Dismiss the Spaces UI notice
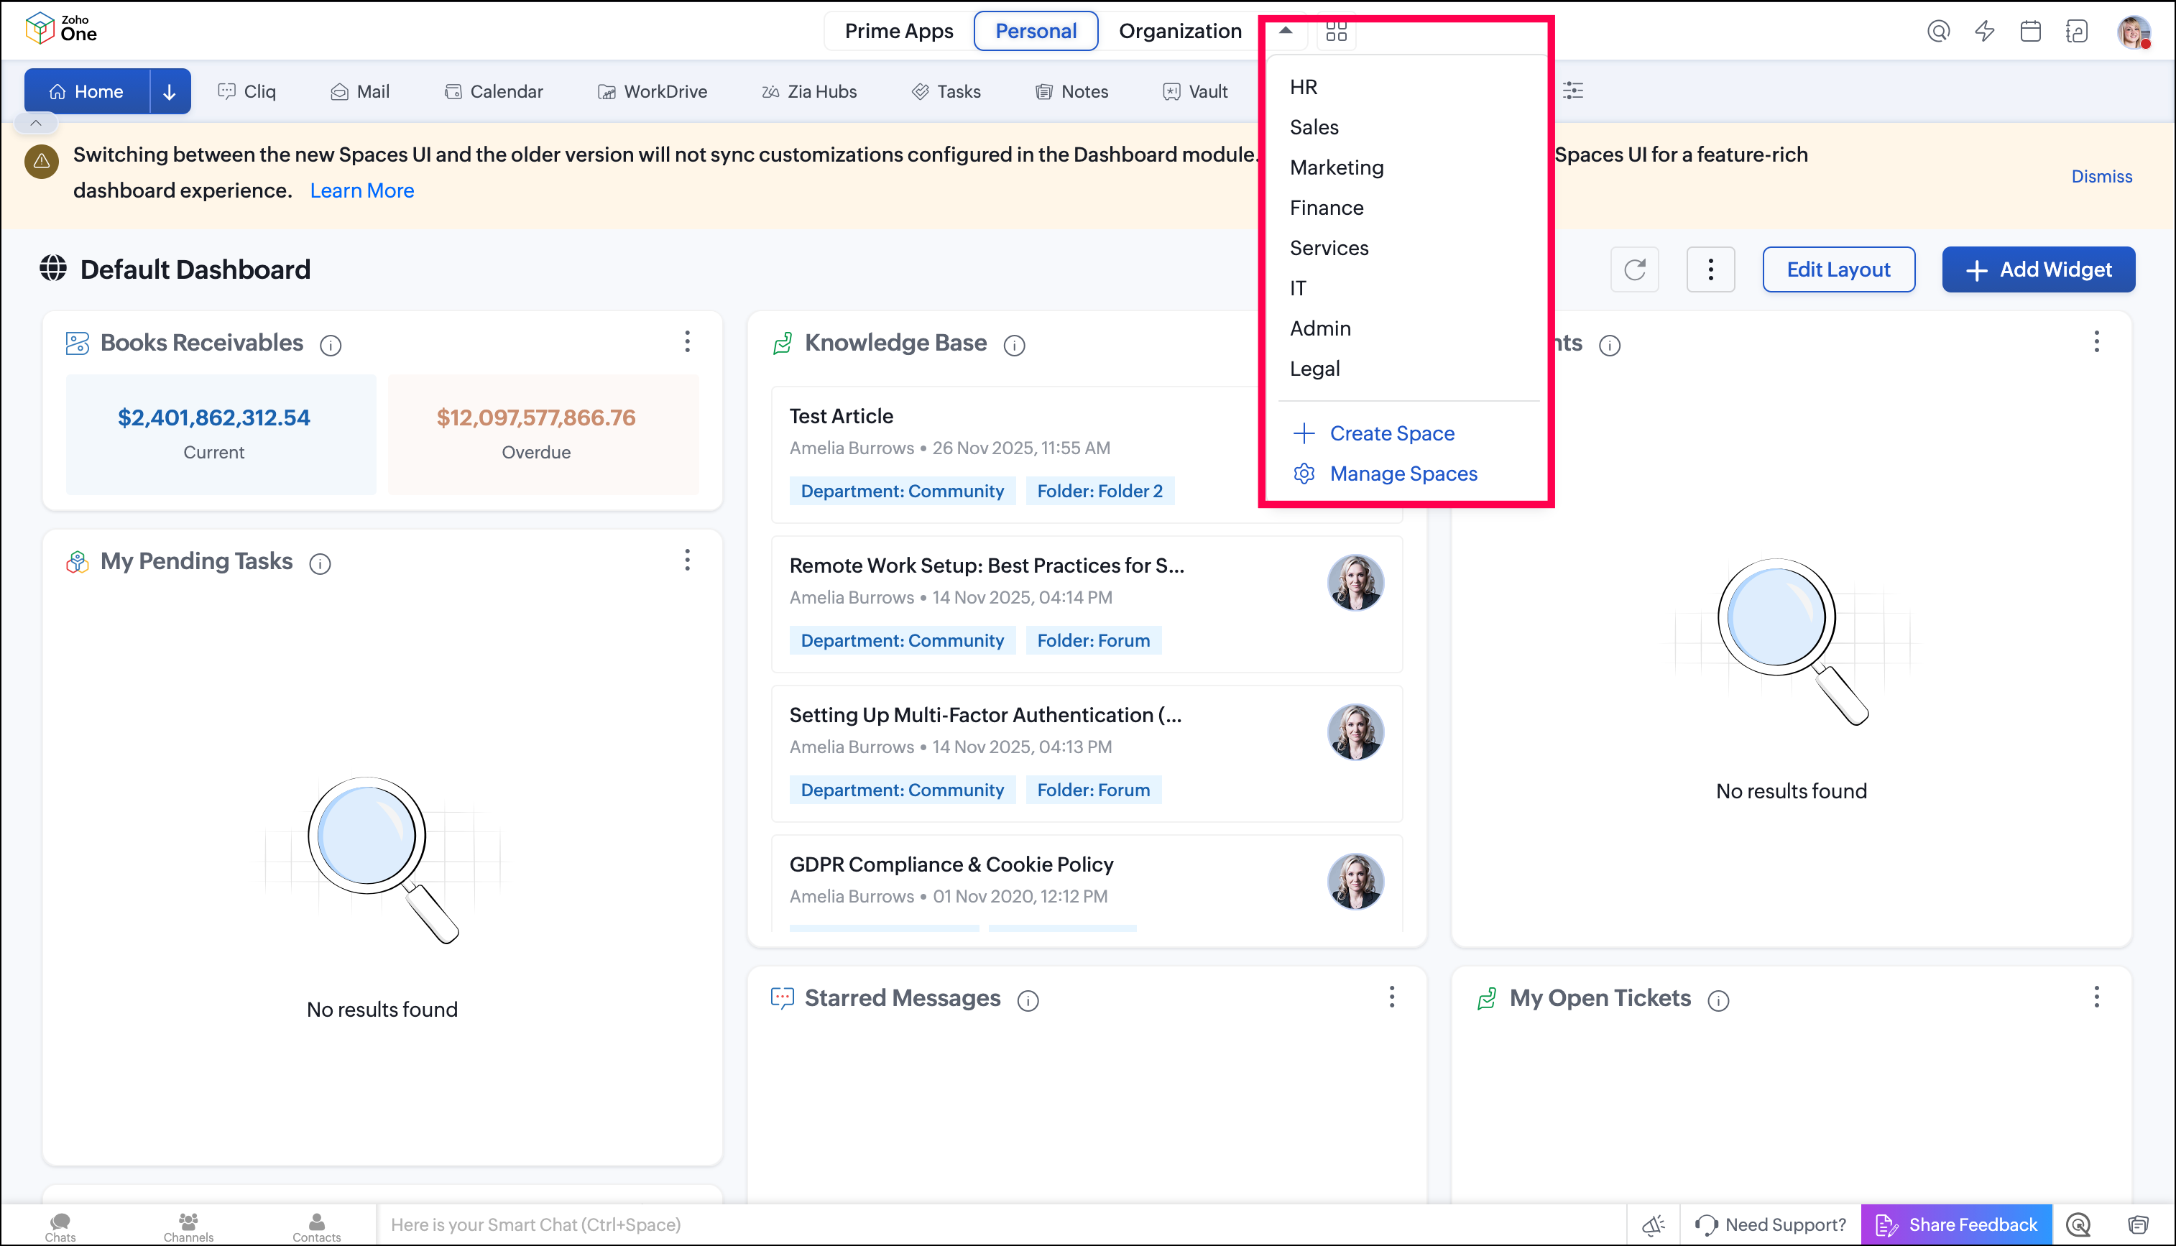 click(x=2101, y=176)
